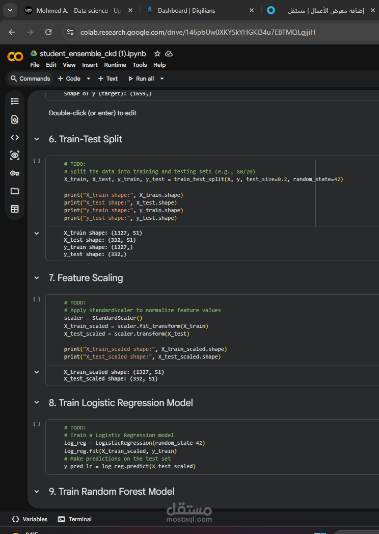This screenshot has height=534, width=379.
Task: Open the Files folder sidebar icon
Action: tap(15, 191)
